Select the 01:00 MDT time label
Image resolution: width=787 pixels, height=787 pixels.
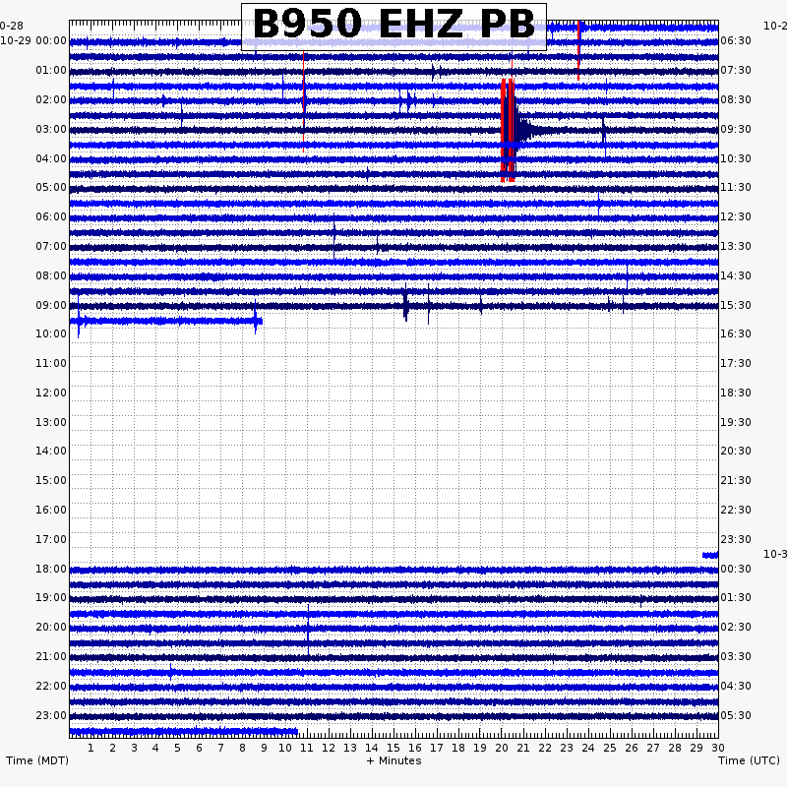tap(51, 70)
